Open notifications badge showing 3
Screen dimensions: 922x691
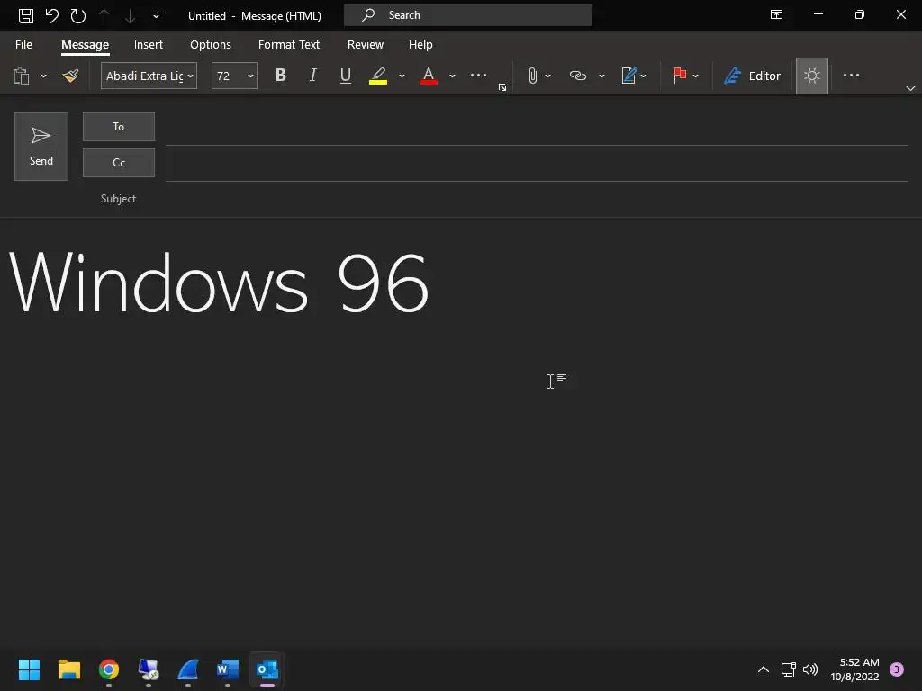click(897, 669)
